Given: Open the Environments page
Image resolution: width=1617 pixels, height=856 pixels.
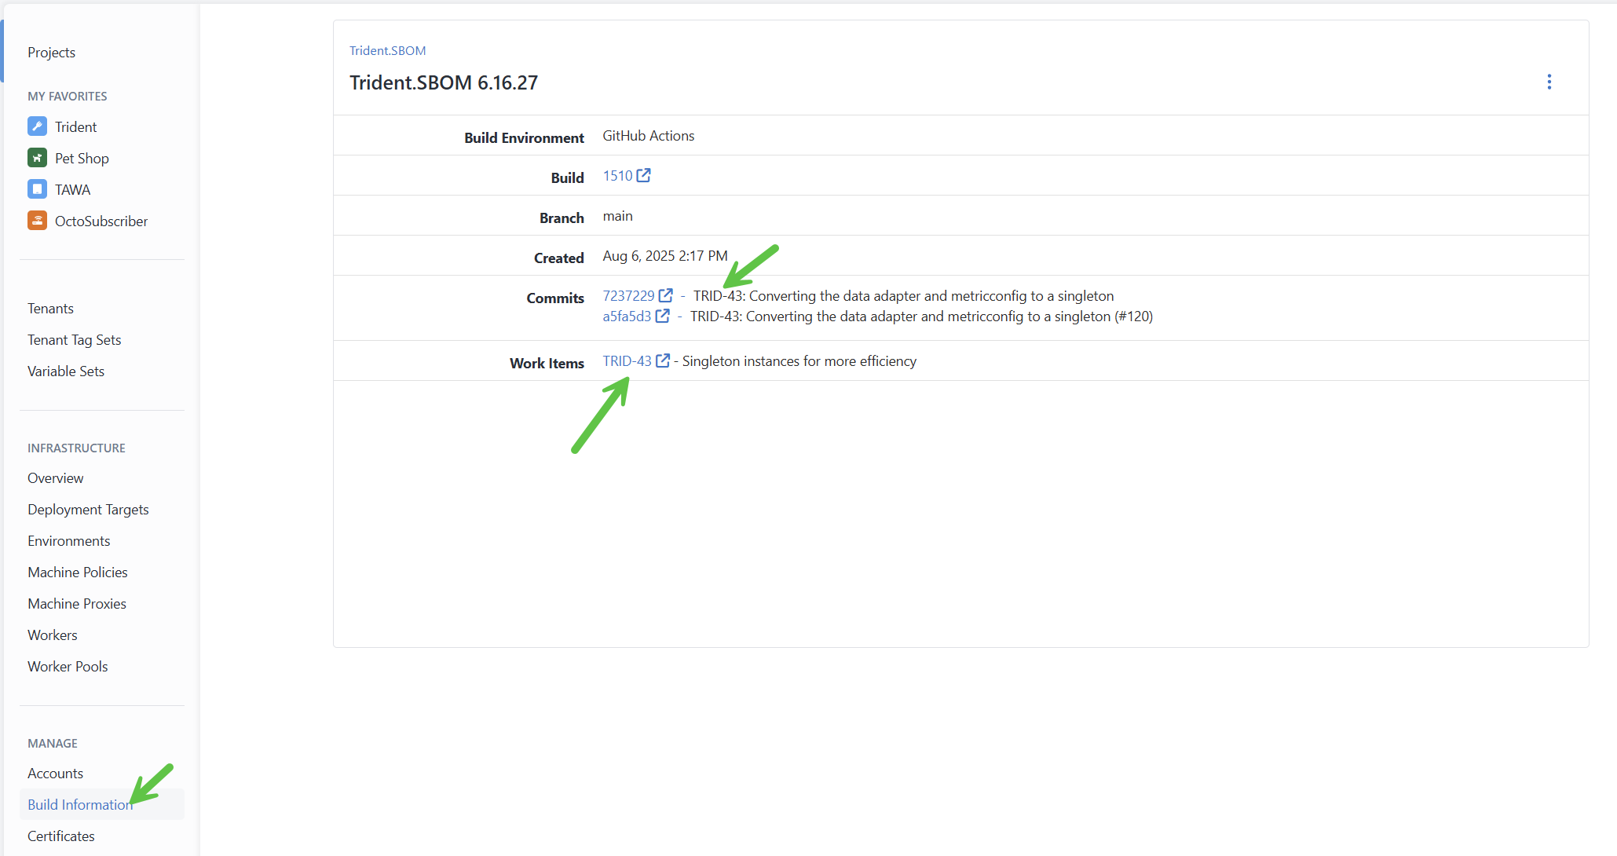Looking at the screenshot, I should coord(68,540).
